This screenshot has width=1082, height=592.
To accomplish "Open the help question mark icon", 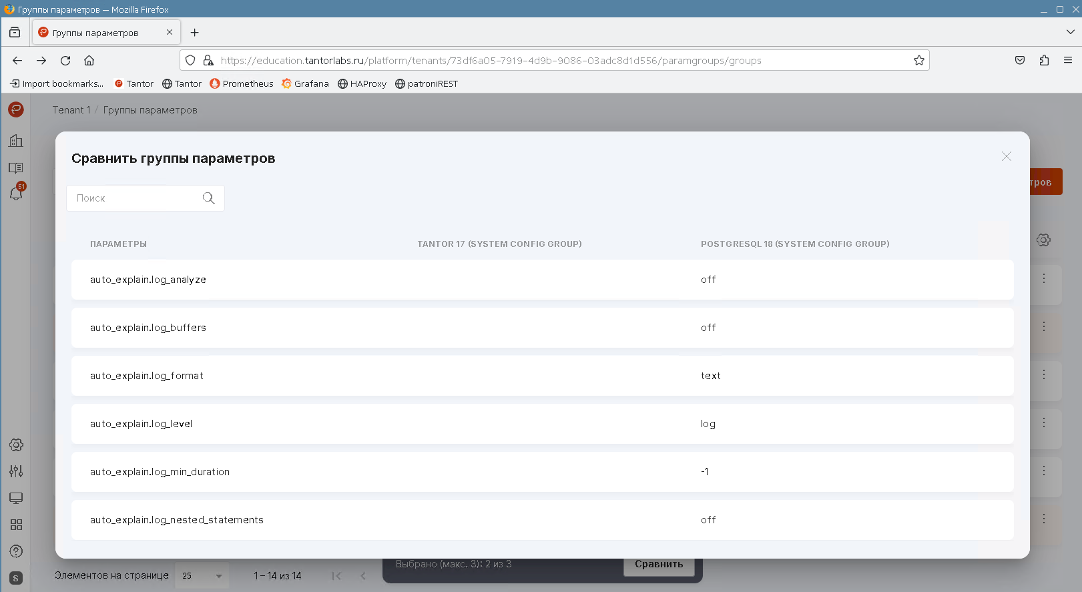I will pos(16,551).
